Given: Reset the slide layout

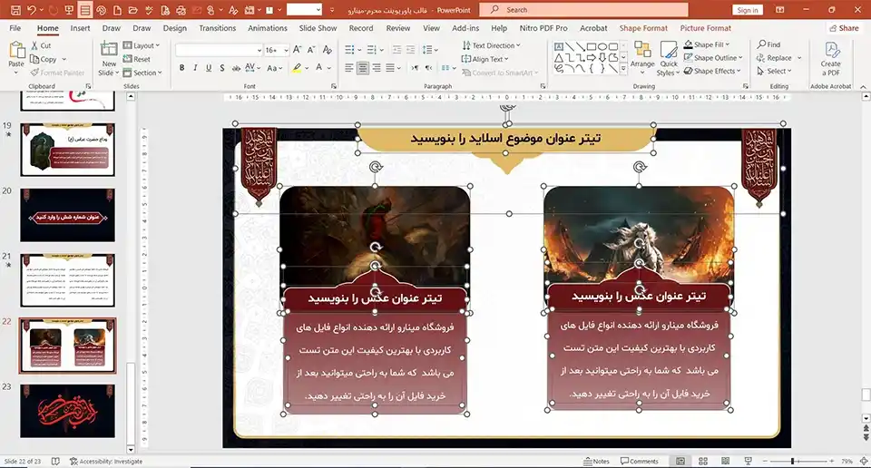Looking at the screenshot, I should pyautogui.click(x=137, y=59).
